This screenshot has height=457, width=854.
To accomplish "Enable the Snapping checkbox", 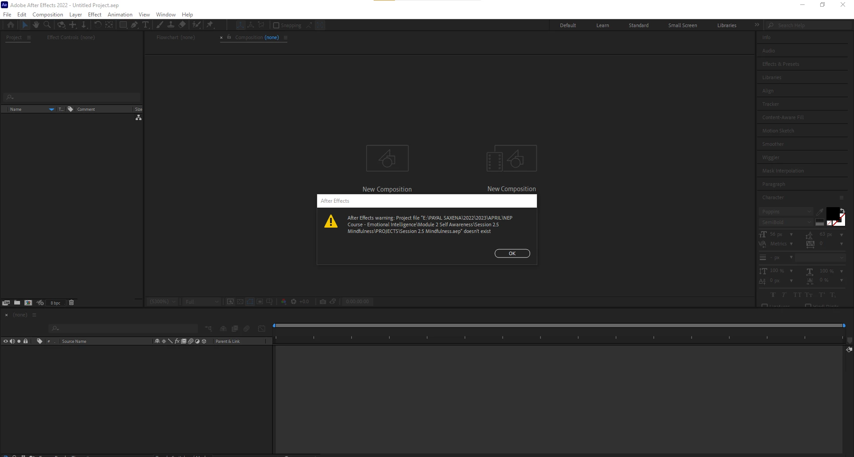I will pos(276,25).
